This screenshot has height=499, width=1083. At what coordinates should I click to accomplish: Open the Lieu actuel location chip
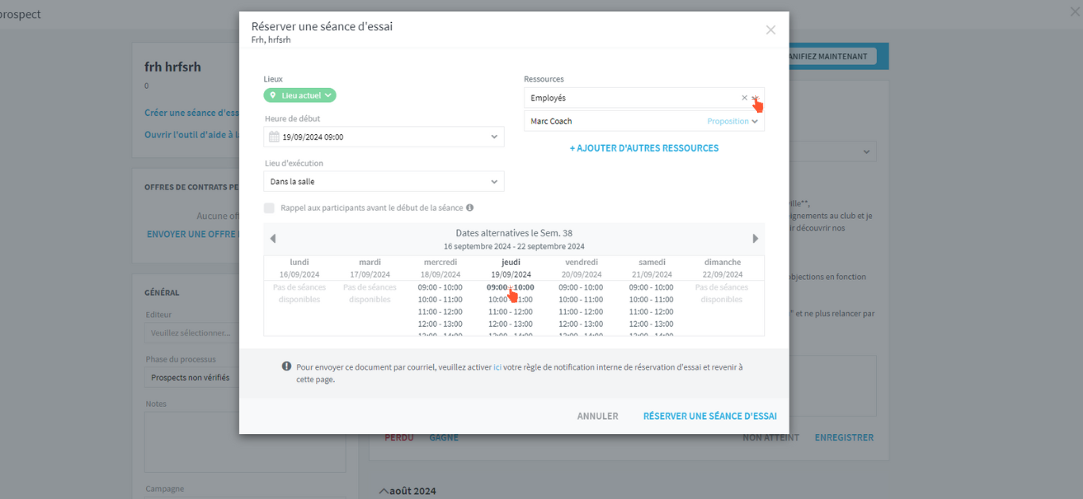[x=300, y=95]
